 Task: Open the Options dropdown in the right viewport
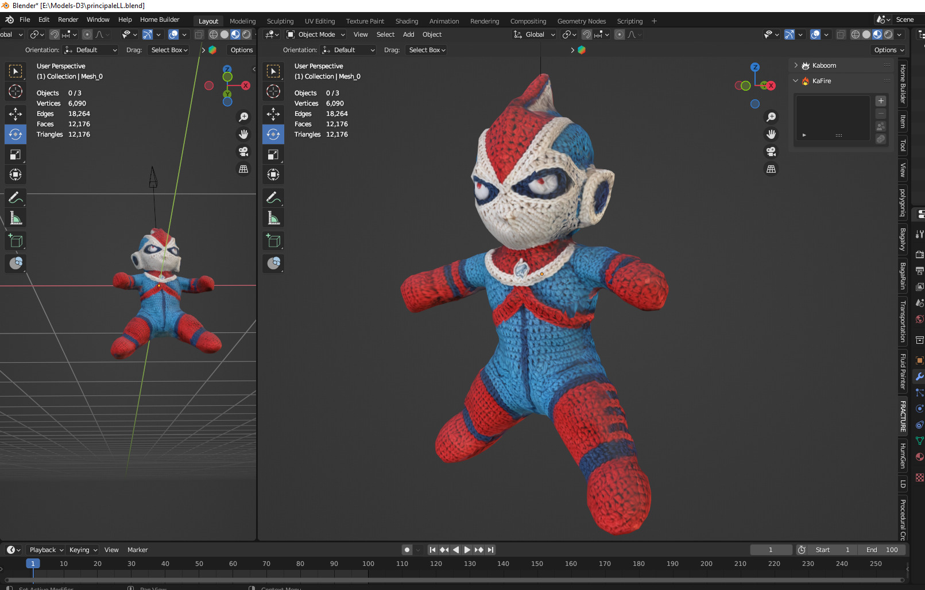pyautogui.click(x=888, y=50)
